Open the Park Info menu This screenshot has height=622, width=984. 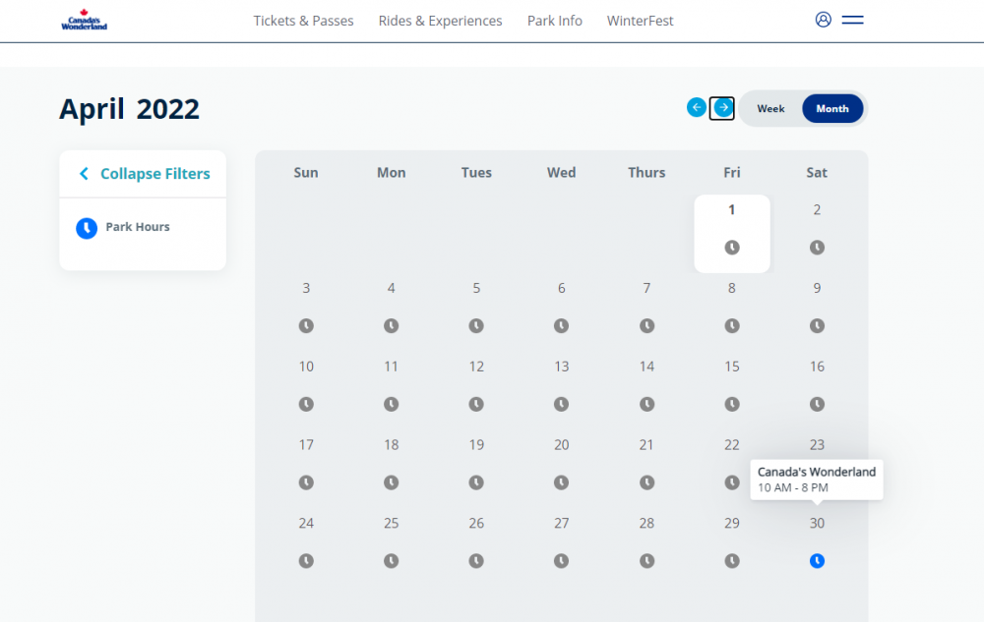pyautogui.click(x=554, y=21)
